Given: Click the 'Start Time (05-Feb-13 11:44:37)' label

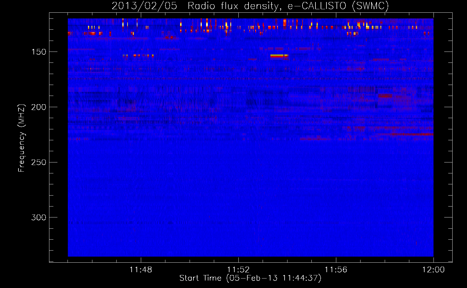Looking at the screenshot, I should 250,278.
